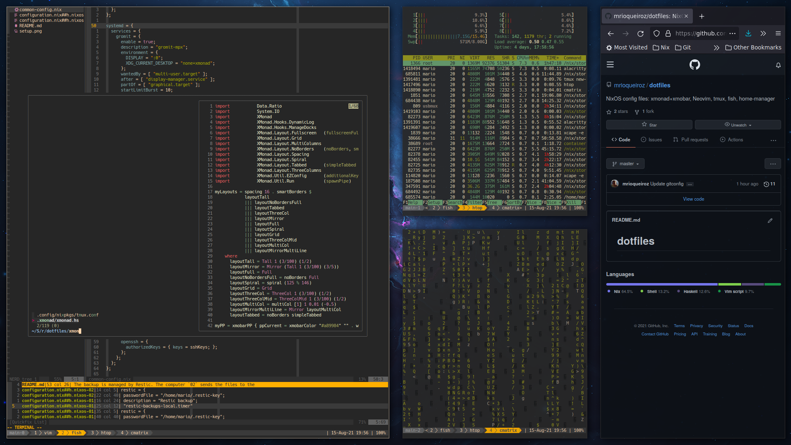Open GitHub notifications bell
Screen dimensions: 791x445
coord(778,65)
